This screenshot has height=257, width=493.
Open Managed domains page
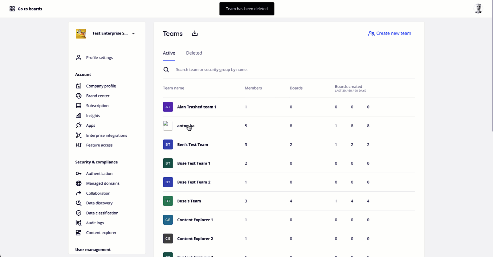103,183
